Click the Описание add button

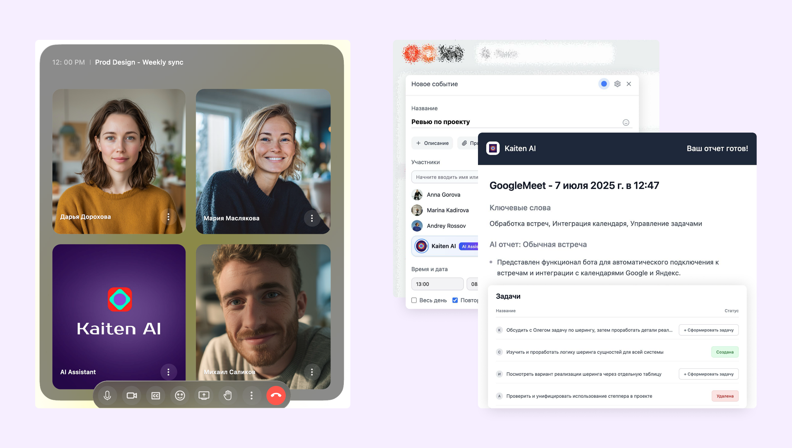(432, 143)
